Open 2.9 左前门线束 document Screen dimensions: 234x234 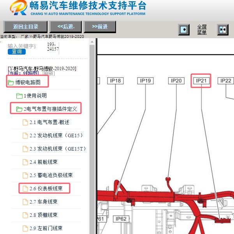pos(46,228)
